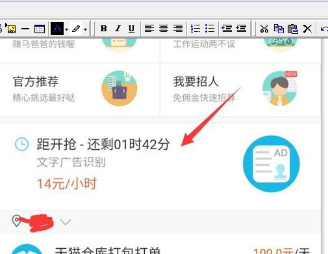Click the clock icon beside countdown
Image resolution: width=328 pixels, height=254 pixels.
click(x=21, y=144)
